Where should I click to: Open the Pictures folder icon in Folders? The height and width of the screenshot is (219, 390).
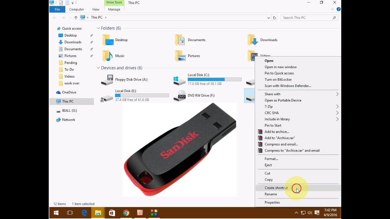point(180,56)
